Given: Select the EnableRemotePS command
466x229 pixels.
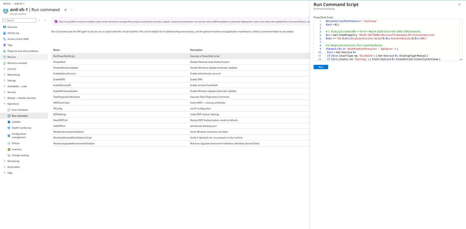Looking at the screenshot, I should click(x=180, y=85).
